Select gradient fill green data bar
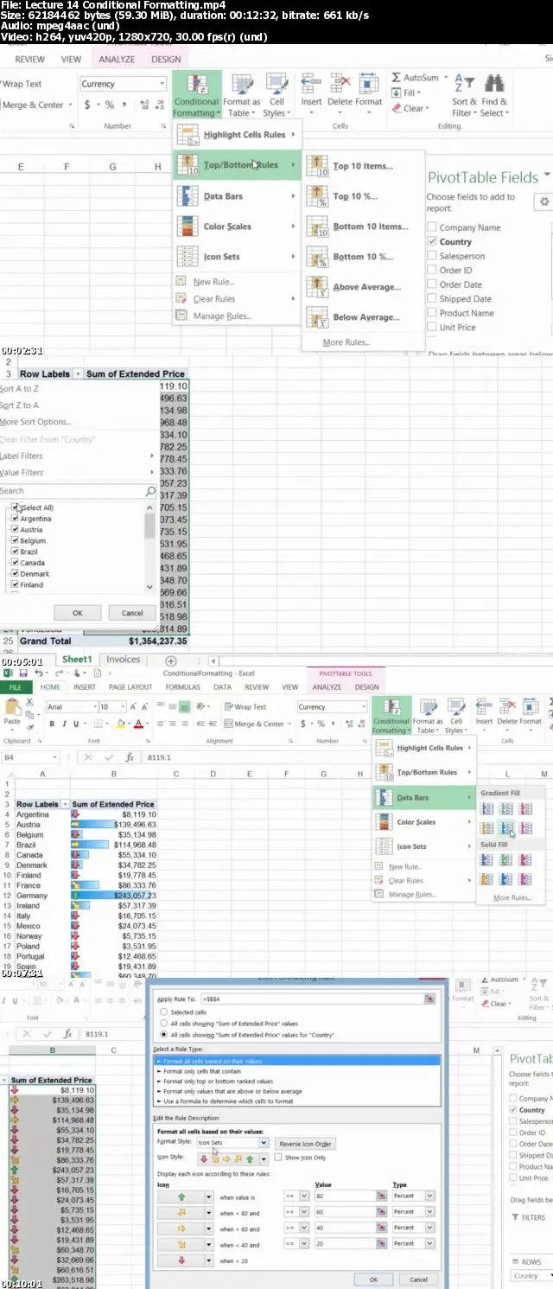The width and height of the screenshot is (553, 1289). (506, 809)
